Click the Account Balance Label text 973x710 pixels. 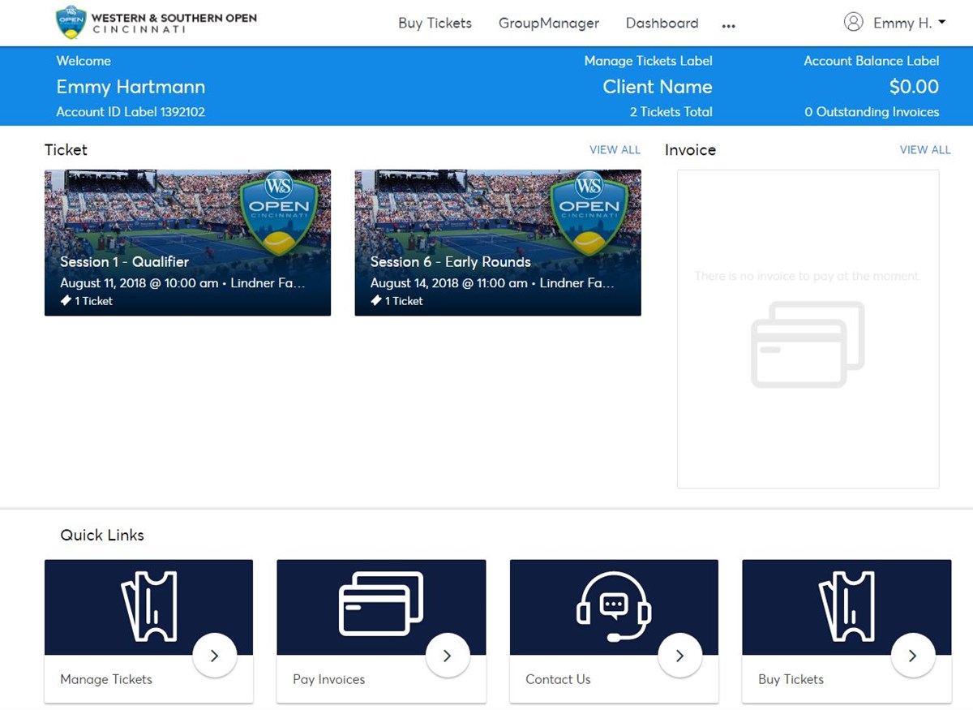point(872,61)
